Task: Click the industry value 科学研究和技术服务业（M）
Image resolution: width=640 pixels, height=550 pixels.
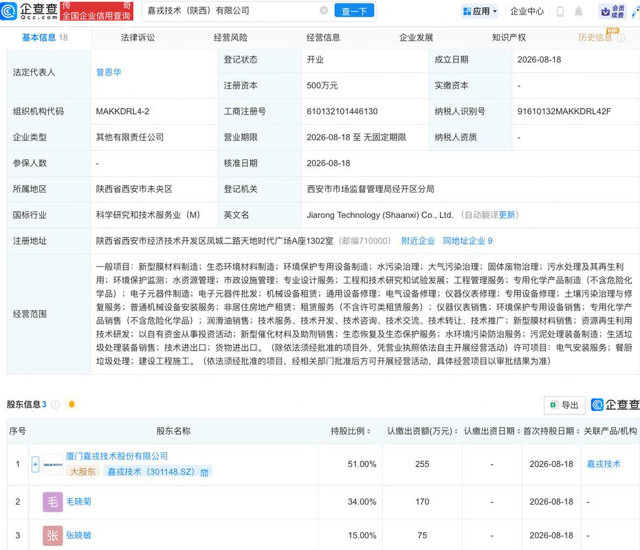Action: pyautogui.click(x=148, y=215)
